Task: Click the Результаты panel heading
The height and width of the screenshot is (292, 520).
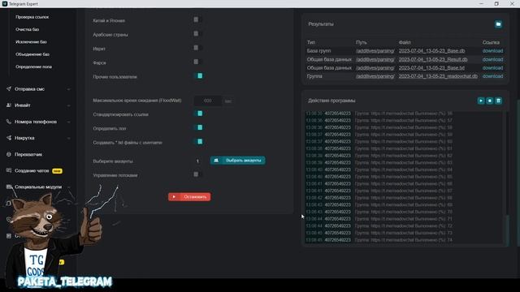Action: 321,24
